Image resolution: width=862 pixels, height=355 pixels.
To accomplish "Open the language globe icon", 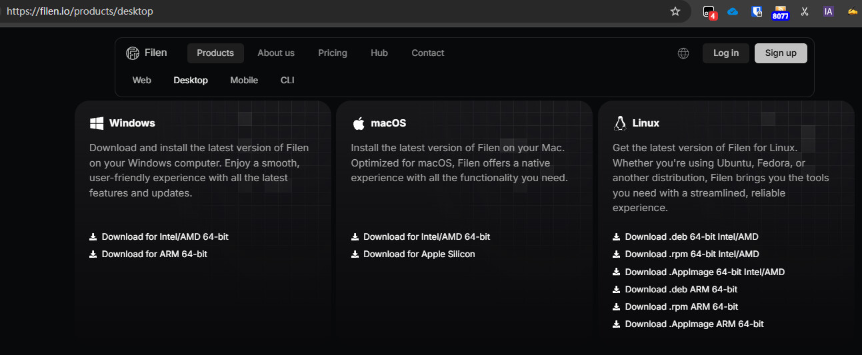I will 683,53.
